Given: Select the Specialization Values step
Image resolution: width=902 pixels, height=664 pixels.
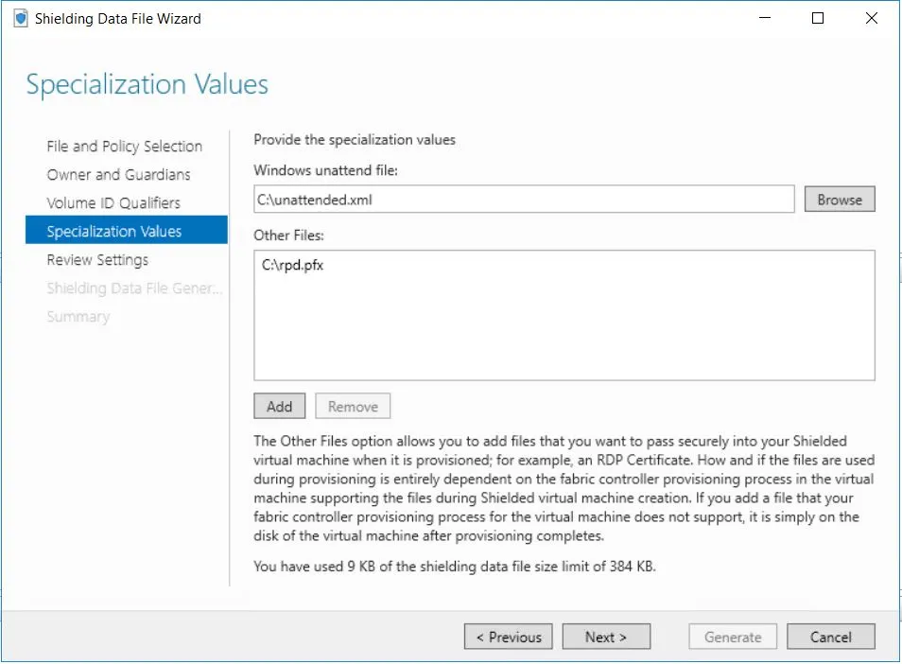Looking at the screenshot, I should click(x=114, y=232).
